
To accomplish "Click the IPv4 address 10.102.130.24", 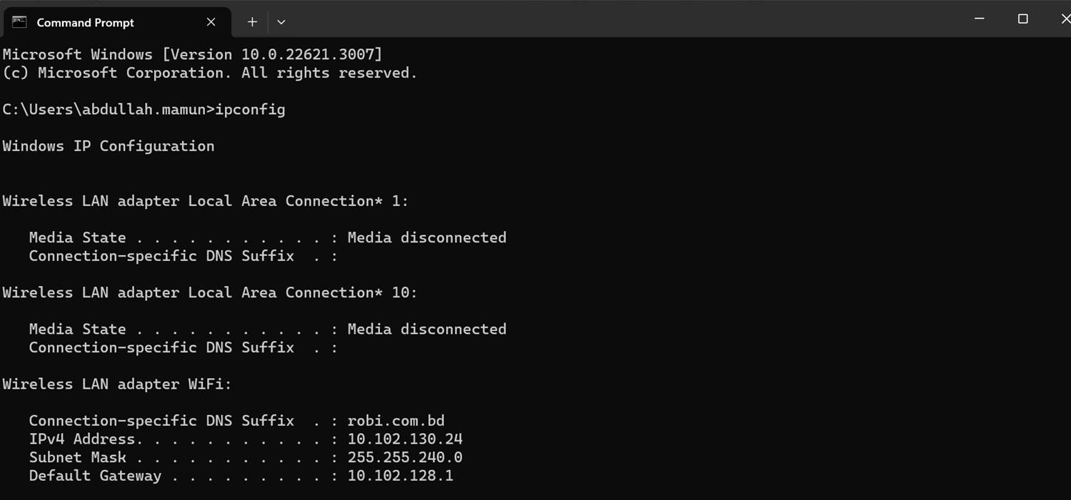I will 405,439.
